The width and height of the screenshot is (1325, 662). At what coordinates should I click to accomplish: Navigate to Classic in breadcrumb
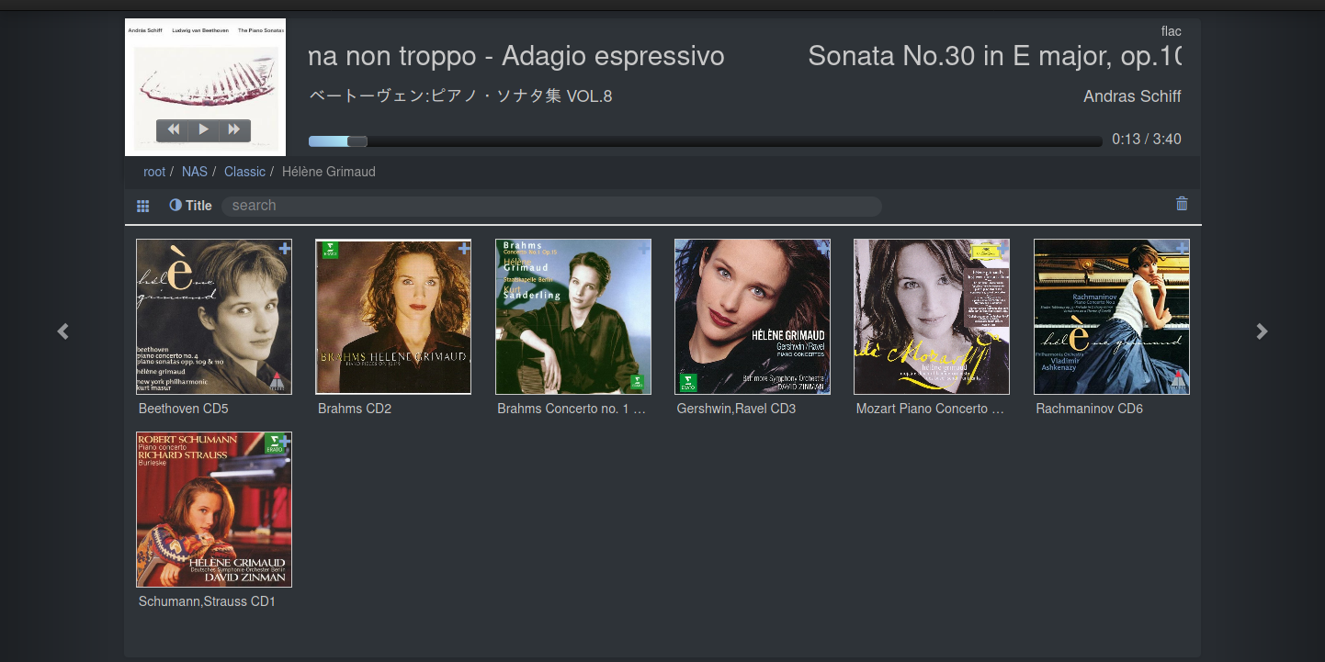point(244,172)
